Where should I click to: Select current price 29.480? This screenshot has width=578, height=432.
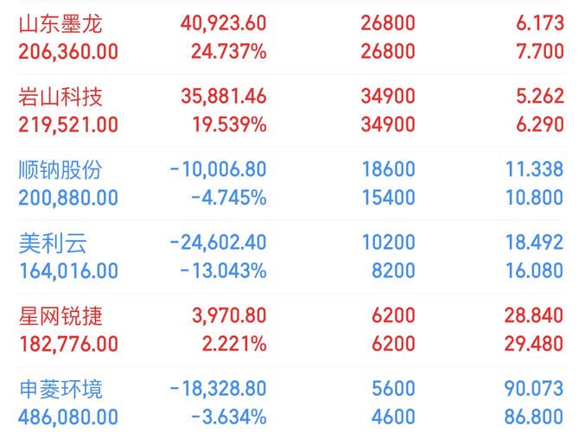pyautogui.click(x=533, y=344)
